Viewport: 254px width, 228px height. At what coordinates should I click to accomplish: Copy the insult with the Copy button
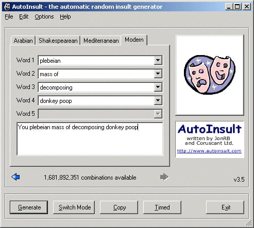coord(119,207)
